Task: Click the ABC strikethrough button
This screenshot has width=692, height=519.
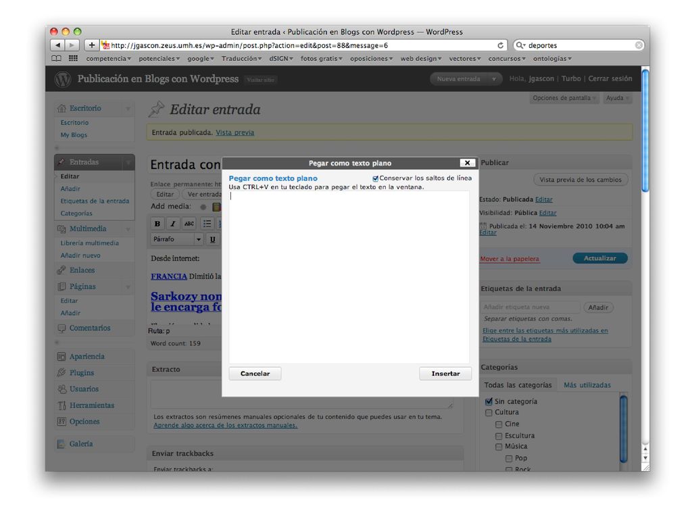Action: pyautogui.click(x=189, y=224)
